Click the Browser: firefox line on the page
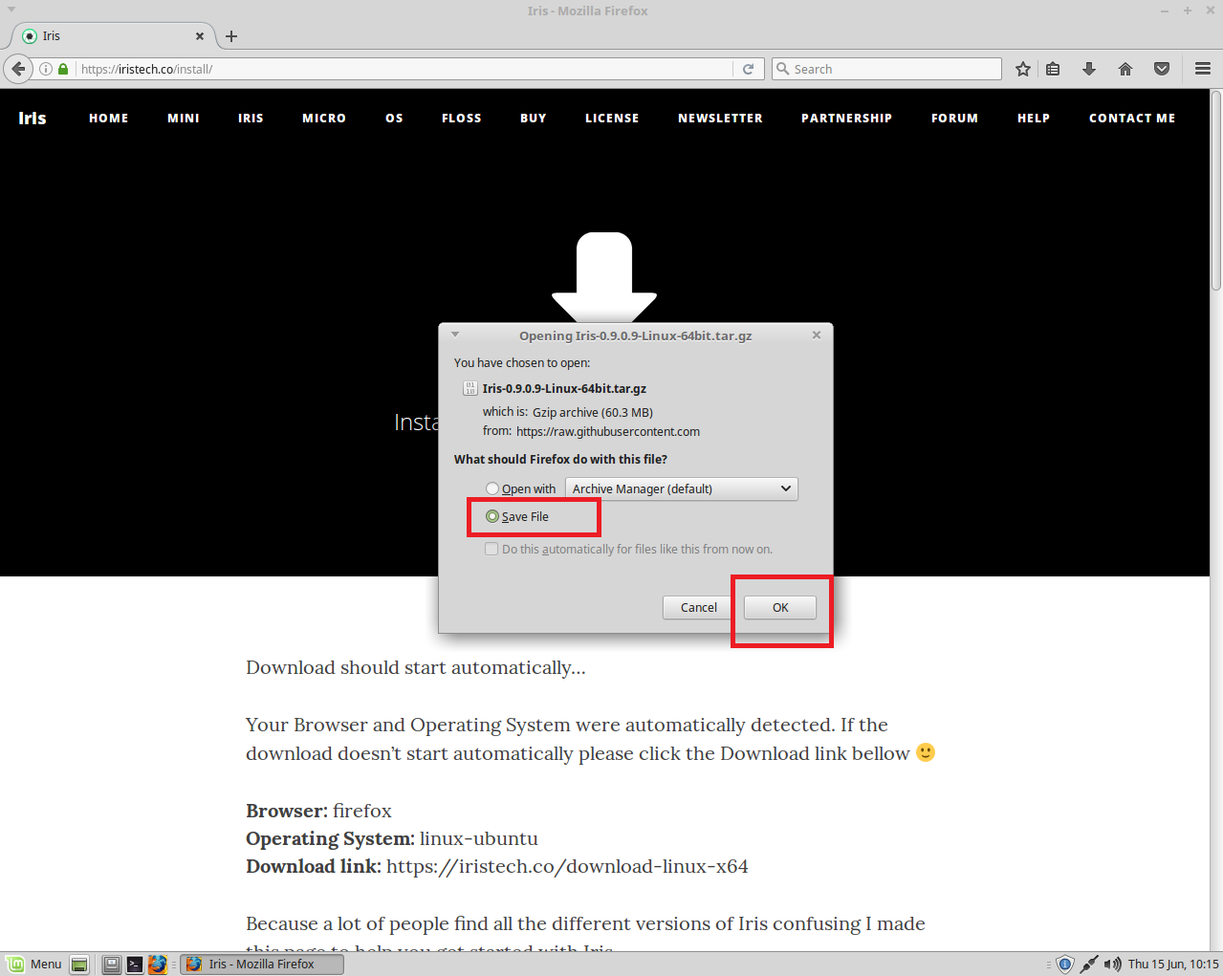 click(318, 811)
